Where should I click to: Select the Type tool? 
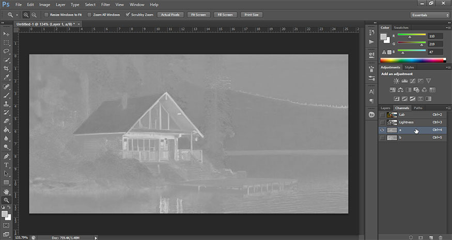(7, 165)
